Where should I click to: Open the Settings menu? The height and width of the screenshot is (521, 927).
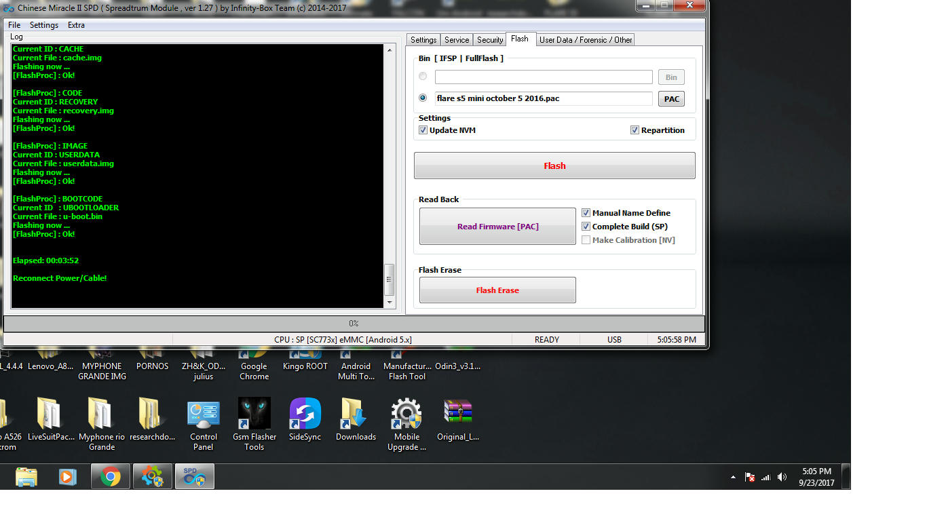click(43, 25)
